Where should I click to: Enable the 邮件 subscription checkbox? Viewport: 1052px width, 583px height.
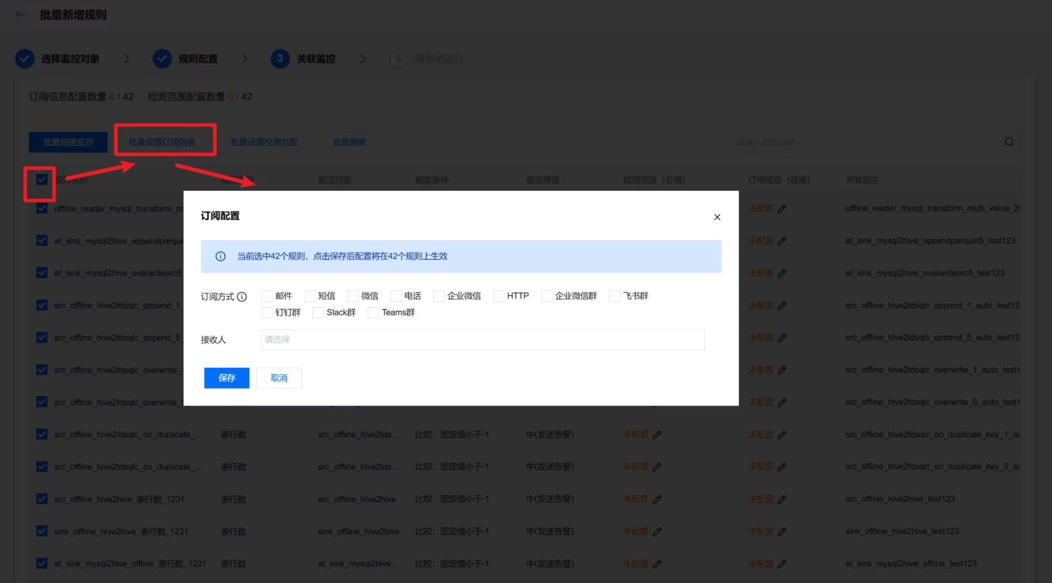click(267, 296)
